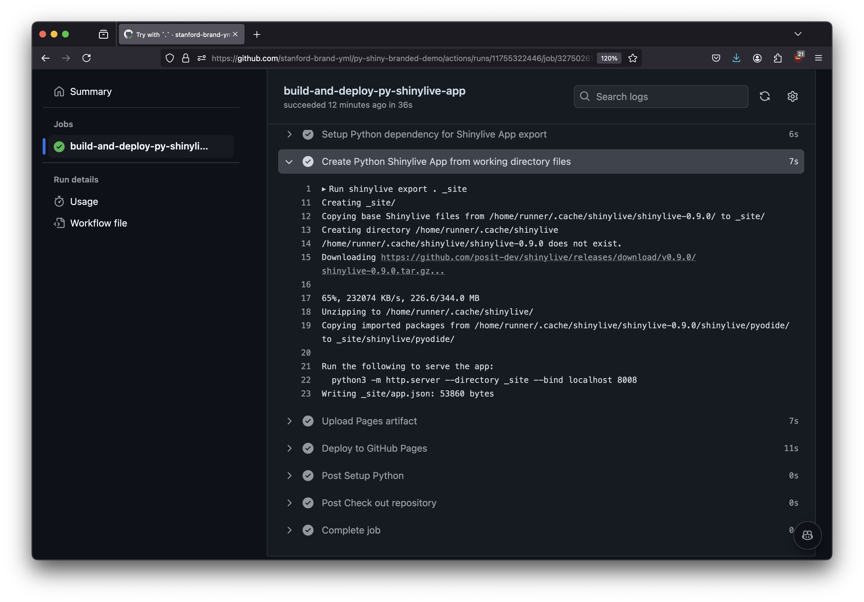Screen dimensions: 864x602
Task: Expand the Complete job step
Action: (x=289, y=530)
